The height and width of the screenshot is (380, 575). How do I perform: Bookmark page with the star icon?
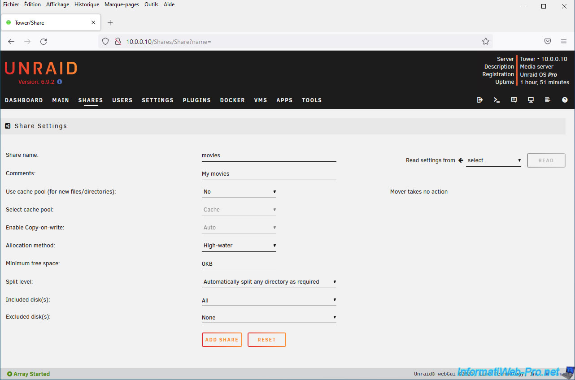486,41
